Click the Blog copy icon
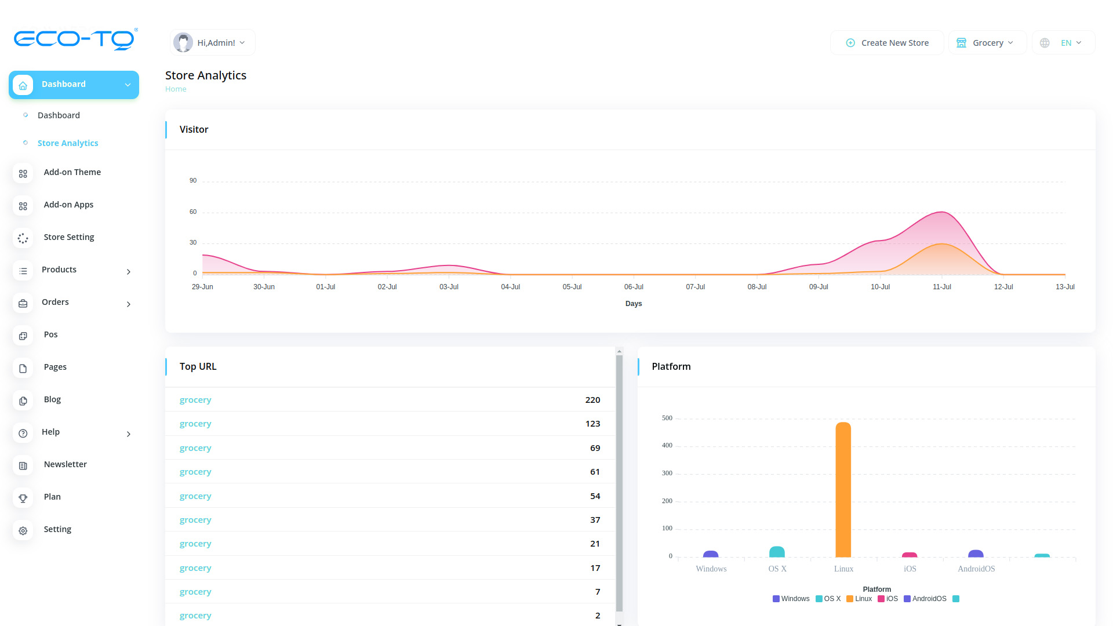Viewport: 1113px width, 626px height. pyautogui.click(x=23, y=401)
